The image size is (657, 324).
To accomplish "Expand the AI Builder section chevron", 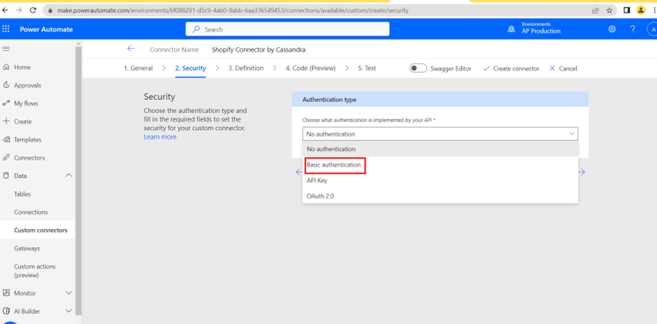I will (68, 311).
